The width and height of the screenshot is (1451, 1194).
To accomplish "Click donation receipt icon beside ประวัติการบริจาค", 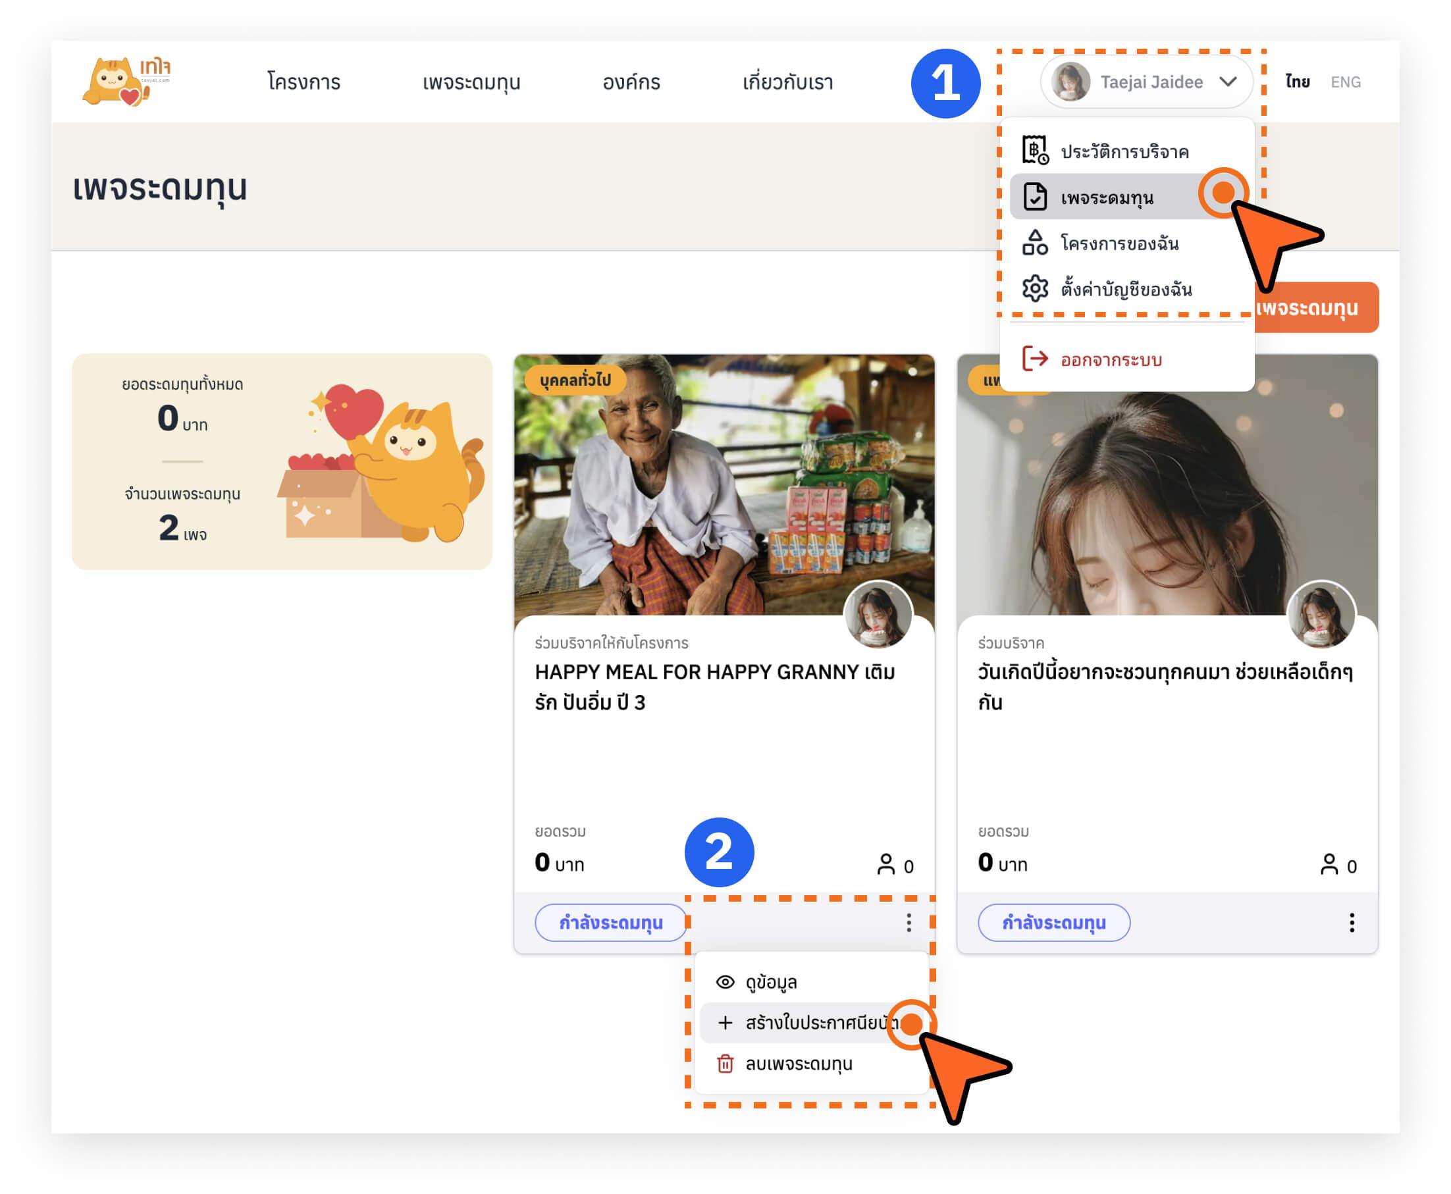I will point(1034,150).
